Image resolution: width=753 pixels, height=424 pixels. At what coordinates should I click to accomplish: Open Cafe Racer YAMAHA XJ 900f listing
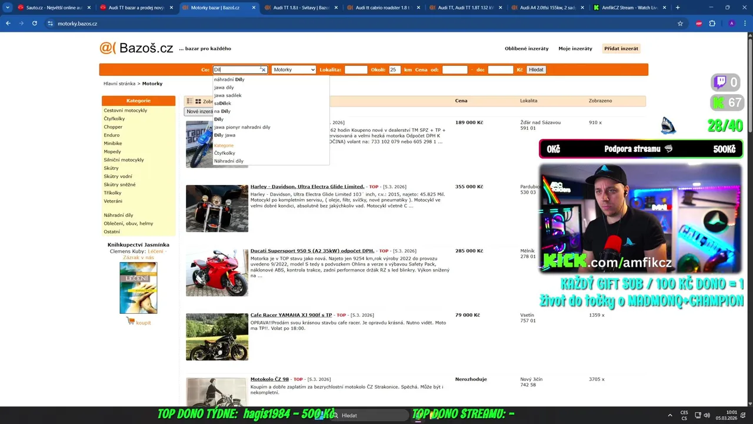tap(291, 315)
